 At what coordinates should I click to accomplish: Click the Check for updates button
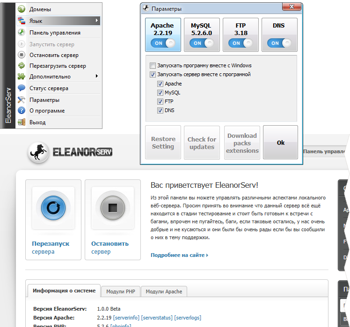click(x=202, y=143)
